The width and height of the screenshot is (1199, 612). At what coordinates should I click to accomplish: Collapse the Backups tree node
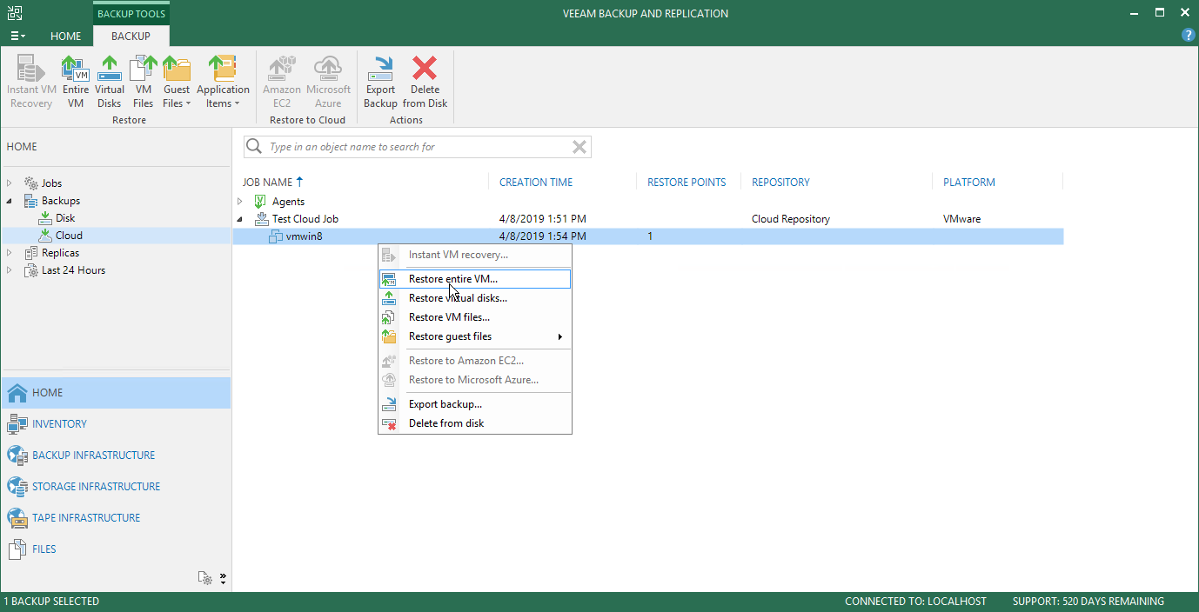click(10, 201)
